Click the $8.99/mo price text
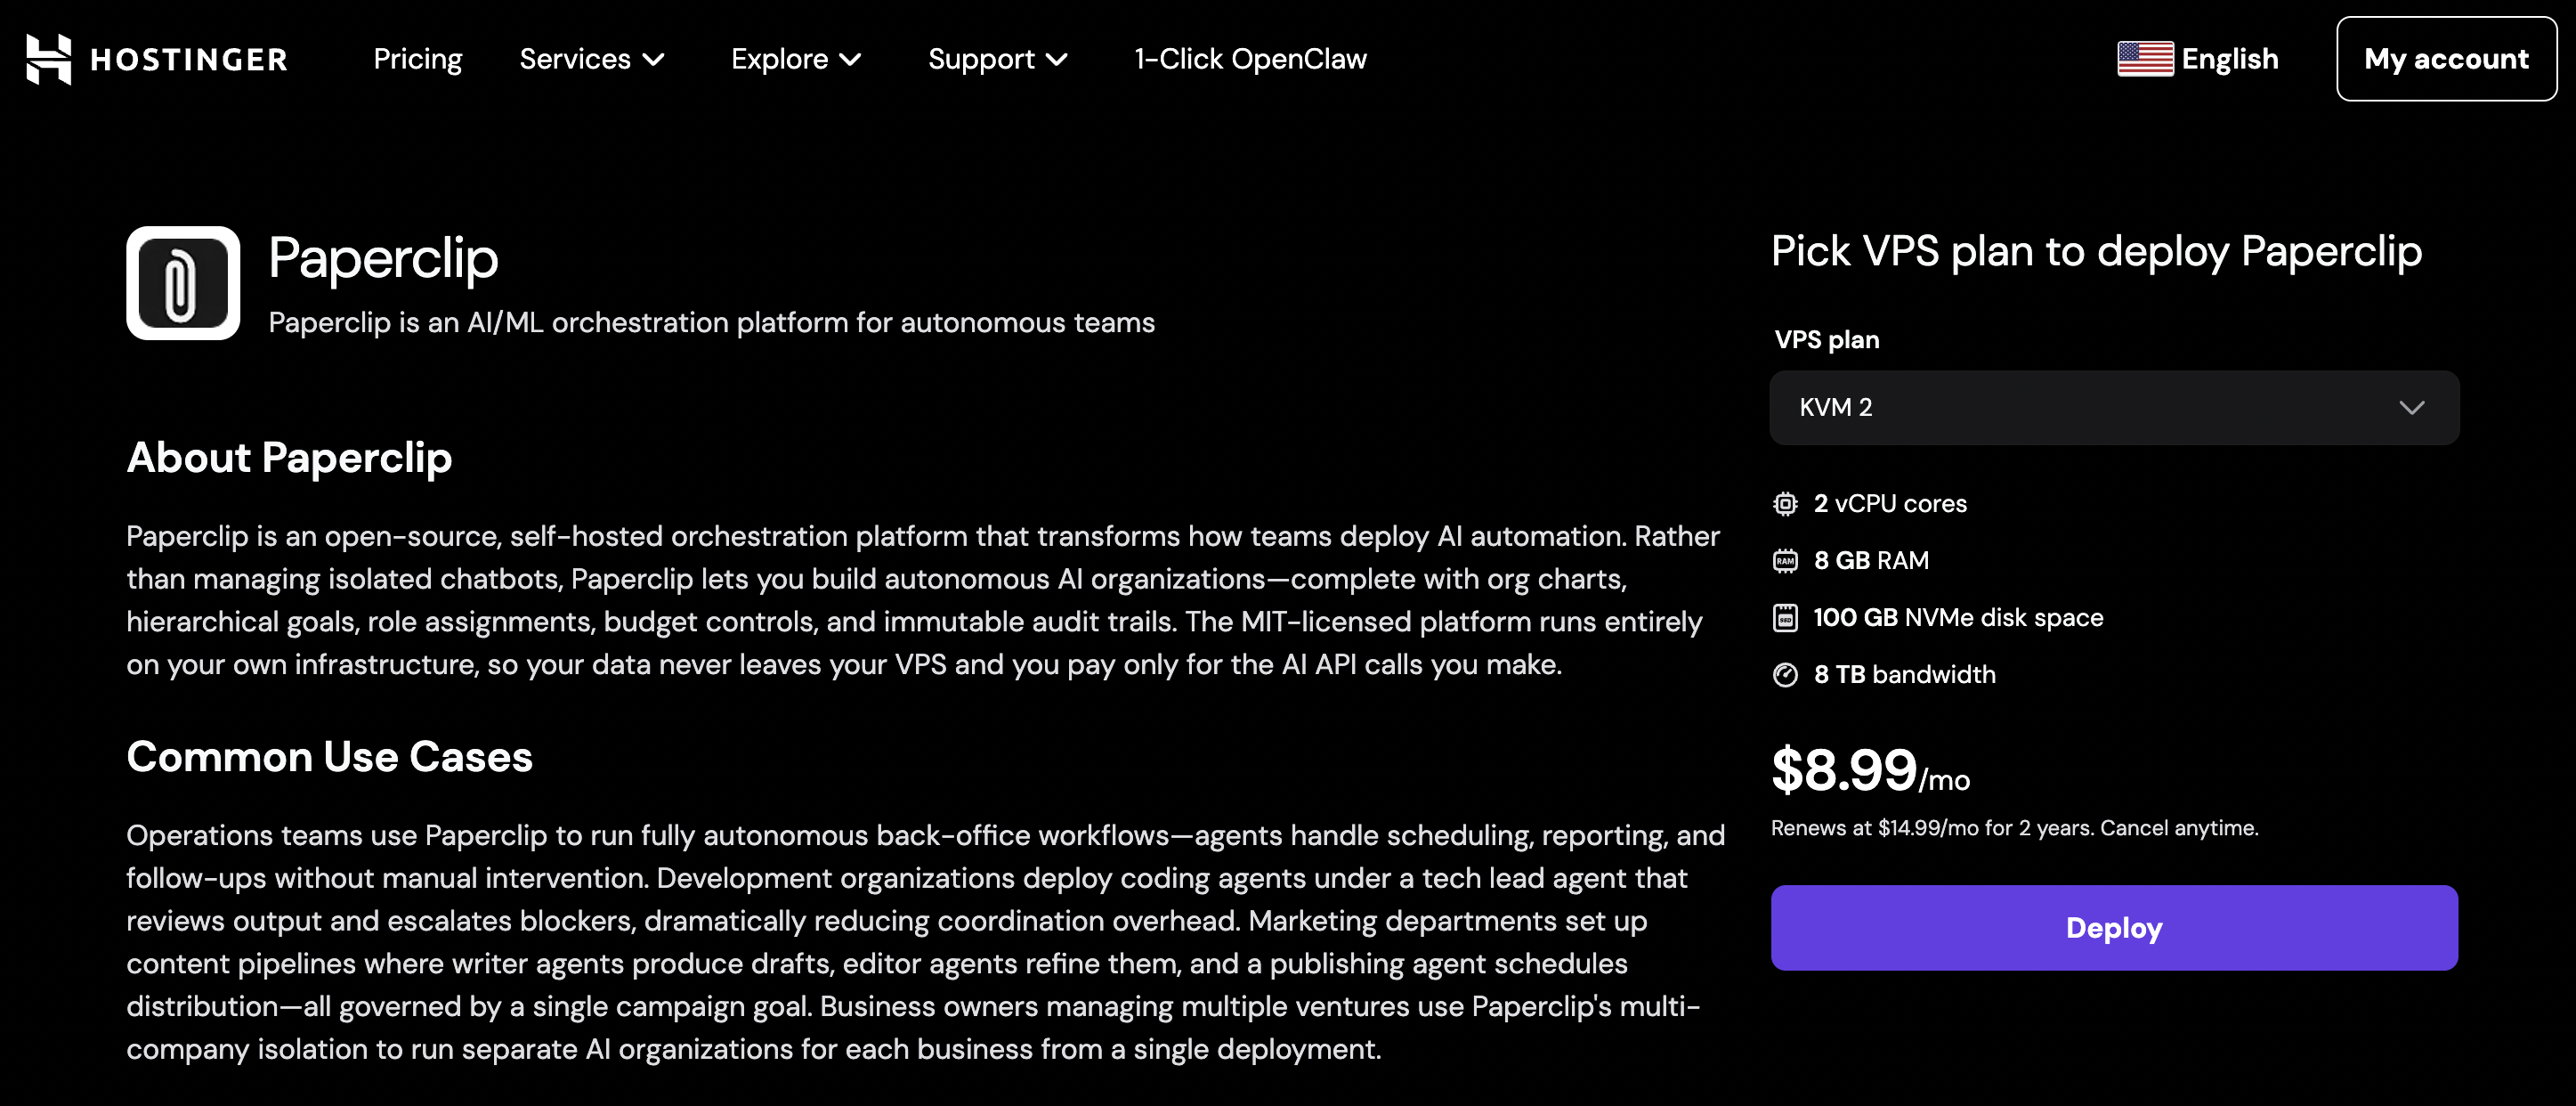The height and width of the screenshot is (1106, 2576). pos(1869,771)
